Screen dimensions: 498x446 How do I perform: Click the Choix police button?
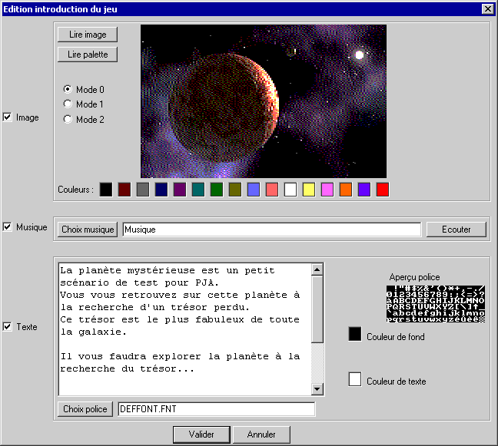point(85,409)
